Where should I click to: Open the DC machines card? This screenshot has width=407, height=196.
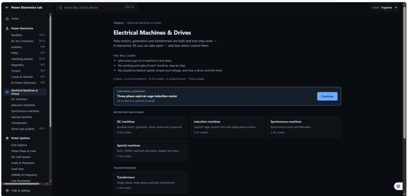click(150, 127)
